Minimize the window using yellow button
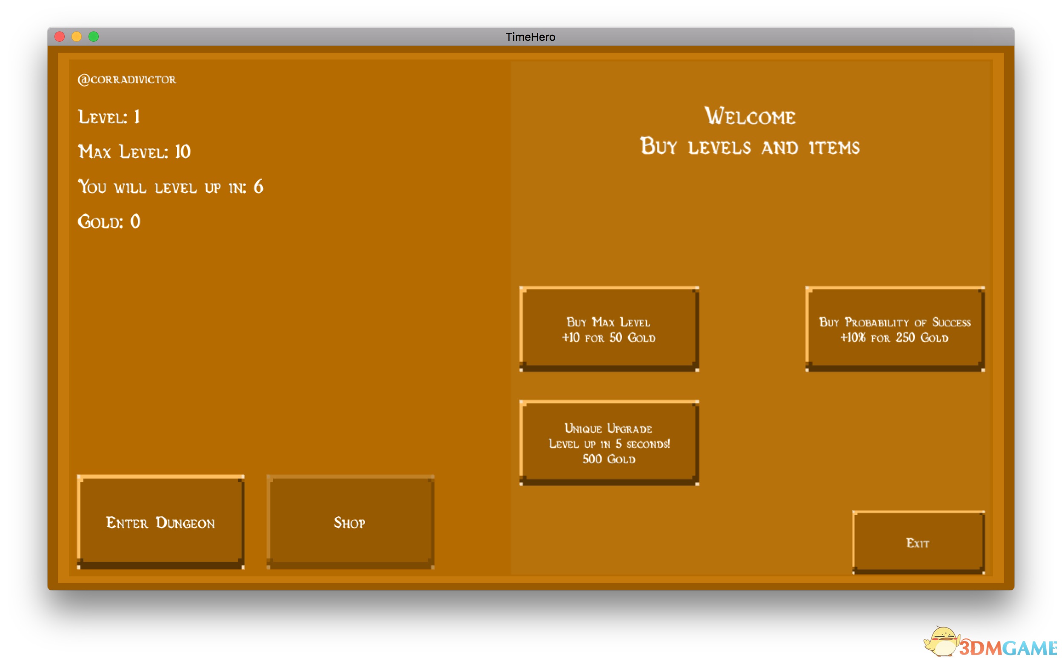This screenshot has height=658, width=1062. point(77,37)
